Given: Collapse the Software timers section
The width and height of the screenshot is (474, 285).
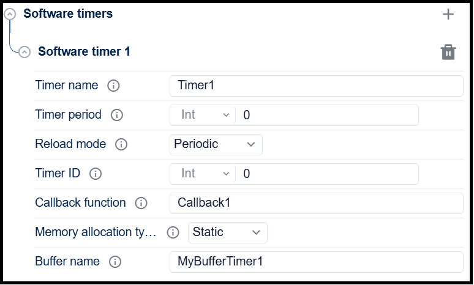Looking at the screenshot, I should [x=9, y=15].
